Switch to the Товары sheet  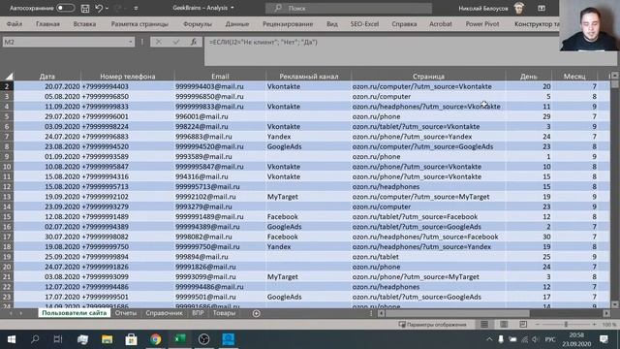(224, 313)
